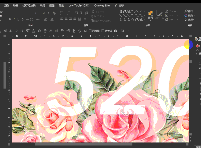Image resolution: width=201 pixels, height=148 pixels.
Task: Click horizontal scrollbar thumb below slide
Action: tap(83, 144)
